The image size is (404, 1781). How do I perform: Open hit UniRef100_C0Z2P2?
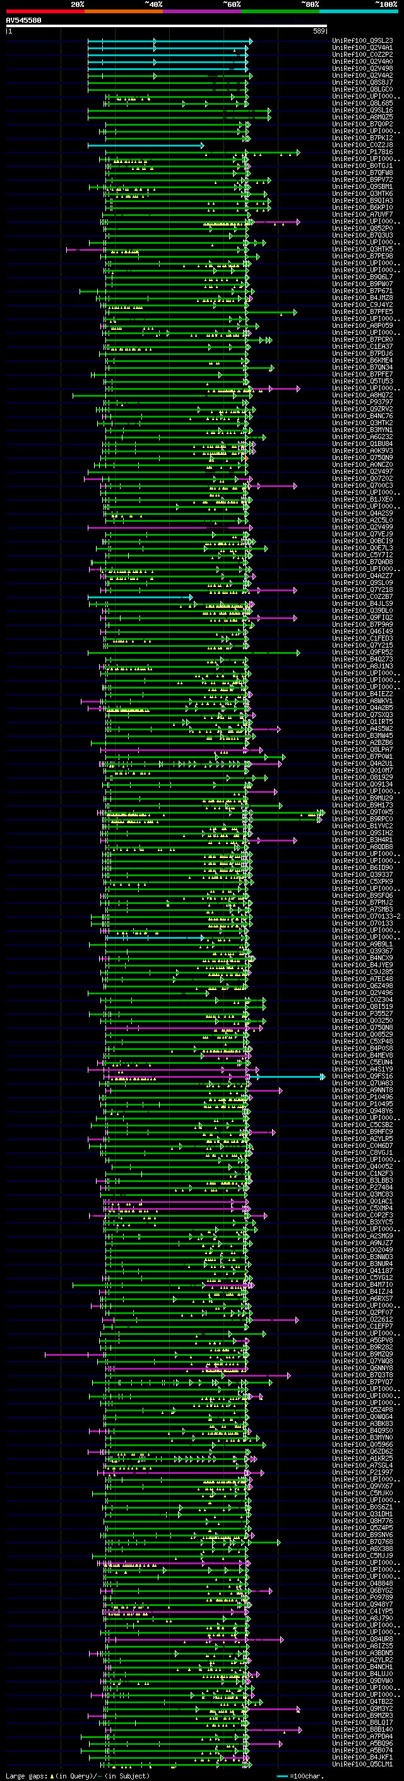362,54
